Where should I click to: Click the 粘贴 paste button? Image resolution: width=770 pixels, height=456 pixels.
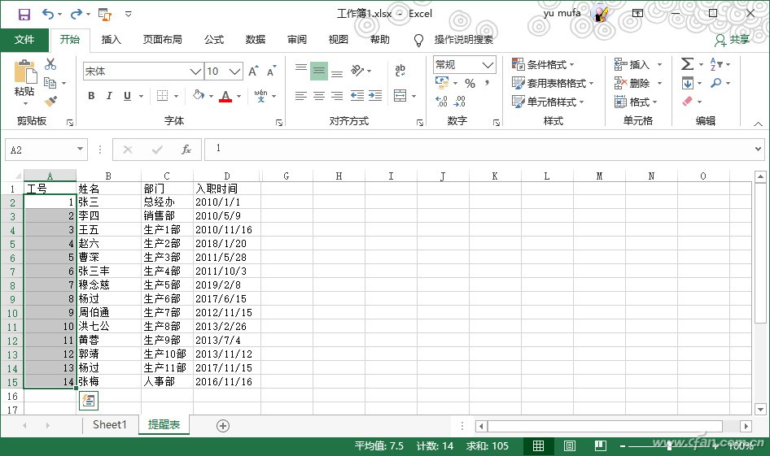click(x=24, y=80)
